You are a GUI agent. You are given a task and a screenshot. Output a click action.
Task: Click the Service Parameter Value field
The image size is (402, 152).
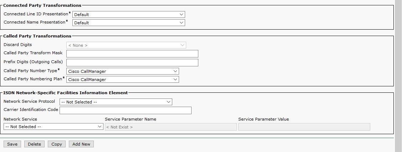point(304,127)
